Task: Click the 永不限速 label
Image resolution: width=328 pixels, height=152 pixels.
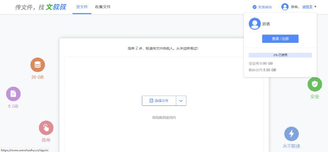Action: 292,146
